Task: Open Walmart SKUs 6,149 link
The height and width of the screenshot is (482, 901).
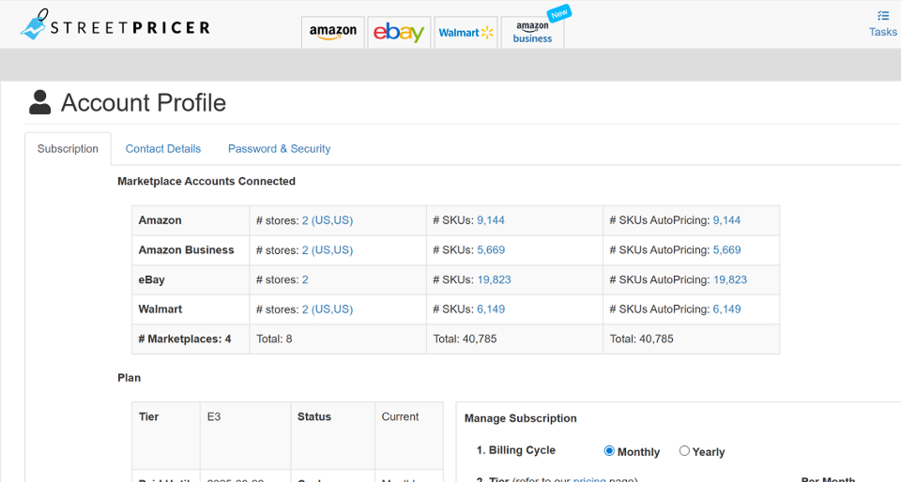Action: 491,309
